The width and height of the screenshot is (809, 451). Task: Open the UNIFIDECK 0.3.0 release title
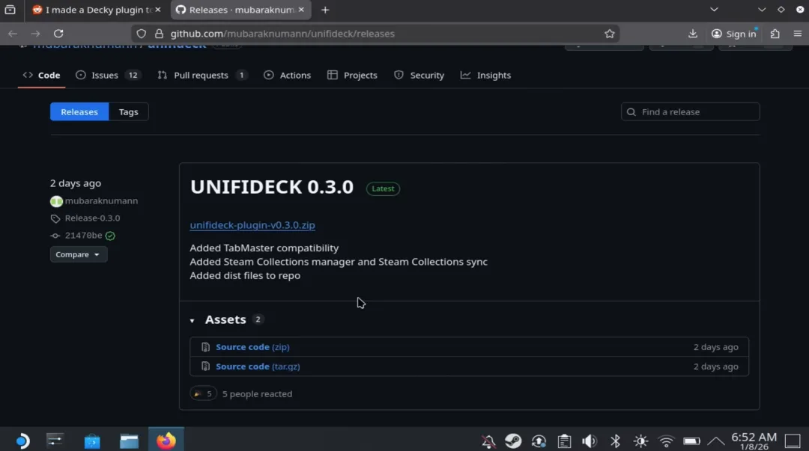click(272, 187)
